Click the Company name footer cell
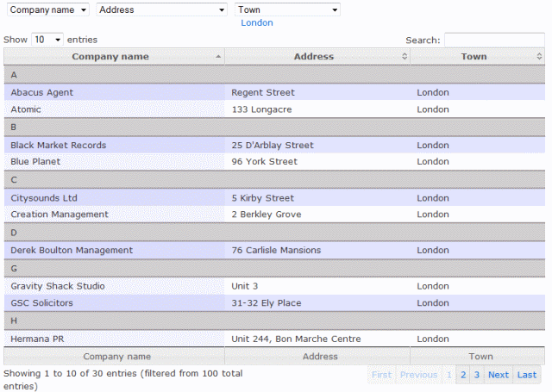This screenshot has height=392, width=552. pyautogui.click(x=114, y=356)
